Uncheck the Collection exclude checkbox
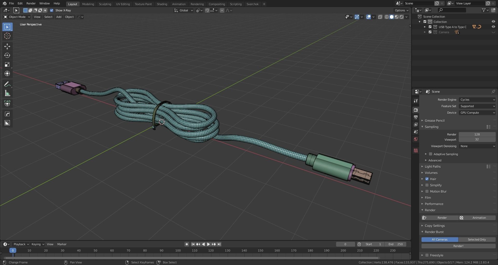Screen dimensions: 498x265 point(425,22)
